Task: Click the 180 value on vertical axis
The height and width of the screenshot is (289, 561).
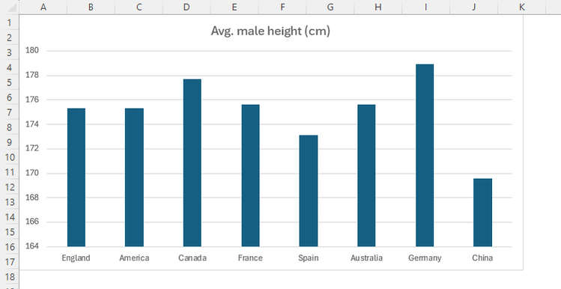Action: coord(32,50)
